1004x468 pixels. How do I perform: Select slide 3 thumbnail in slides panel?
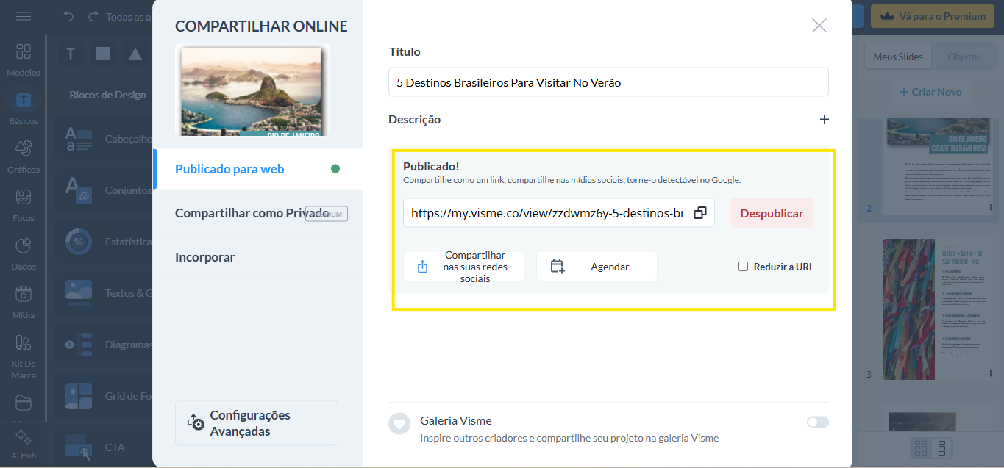pos(939,309)
